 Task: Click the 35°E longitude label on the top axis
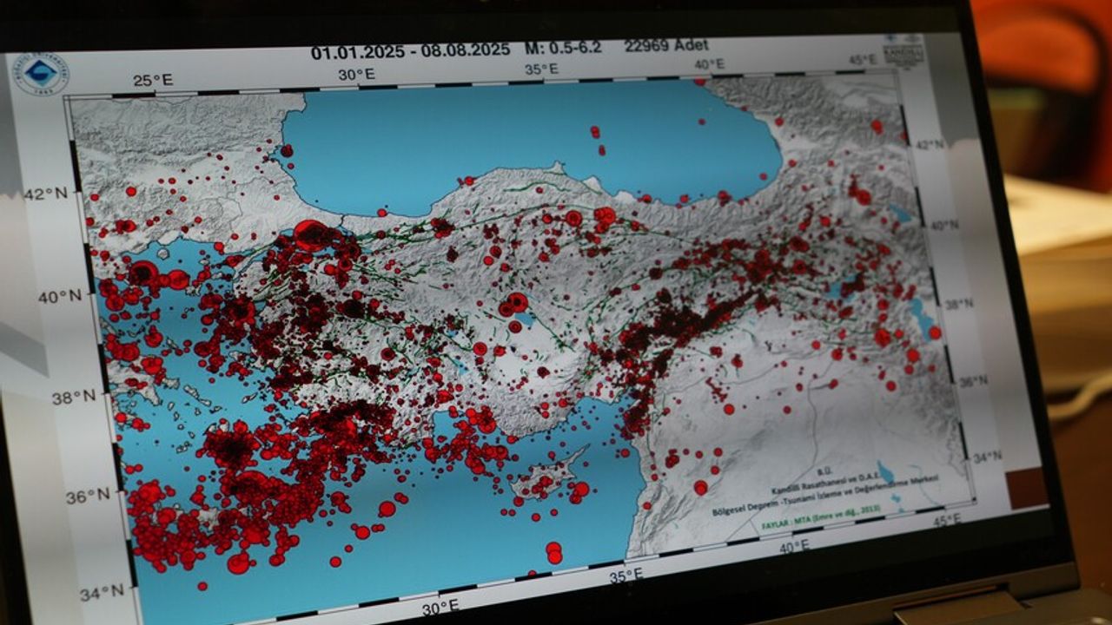point(540,68)
